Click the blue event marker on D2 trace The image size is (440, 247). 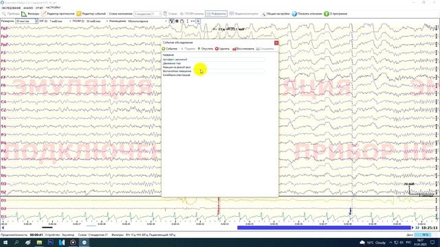pyautogui.click(x=351, y=211)
